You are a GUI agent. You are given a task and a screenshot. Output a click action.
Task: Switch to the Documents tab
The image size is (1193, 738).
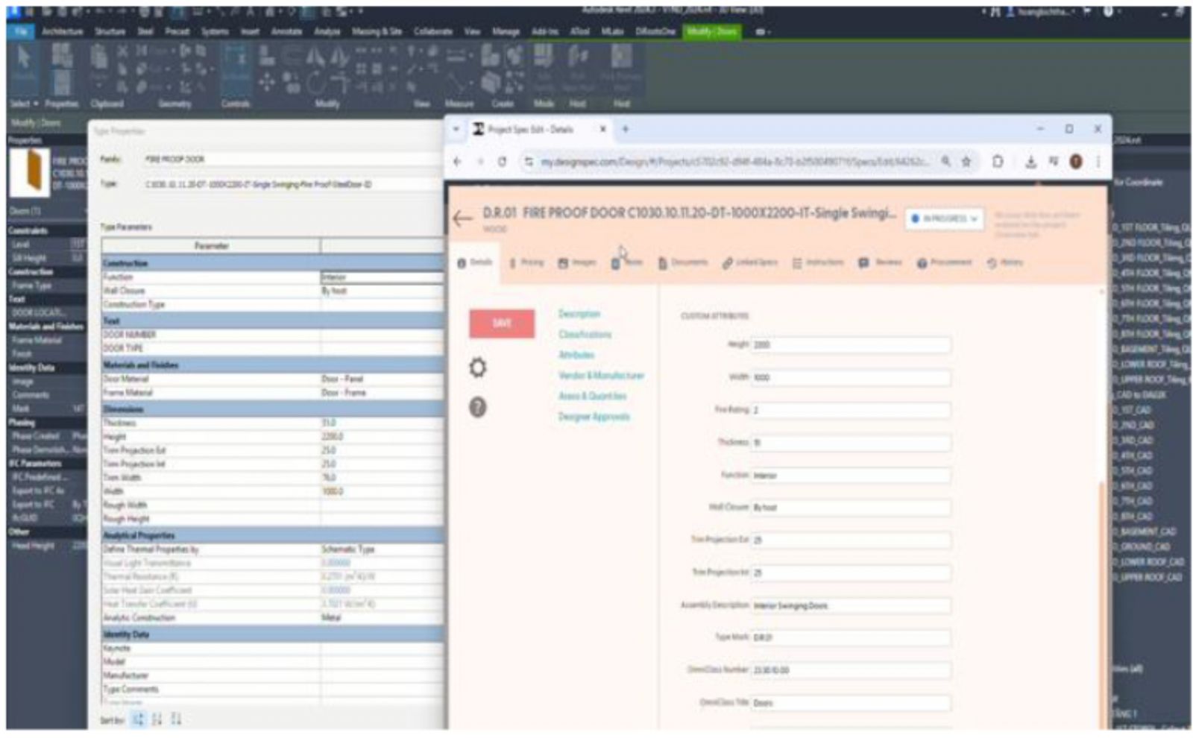click(x=682, y=262)
